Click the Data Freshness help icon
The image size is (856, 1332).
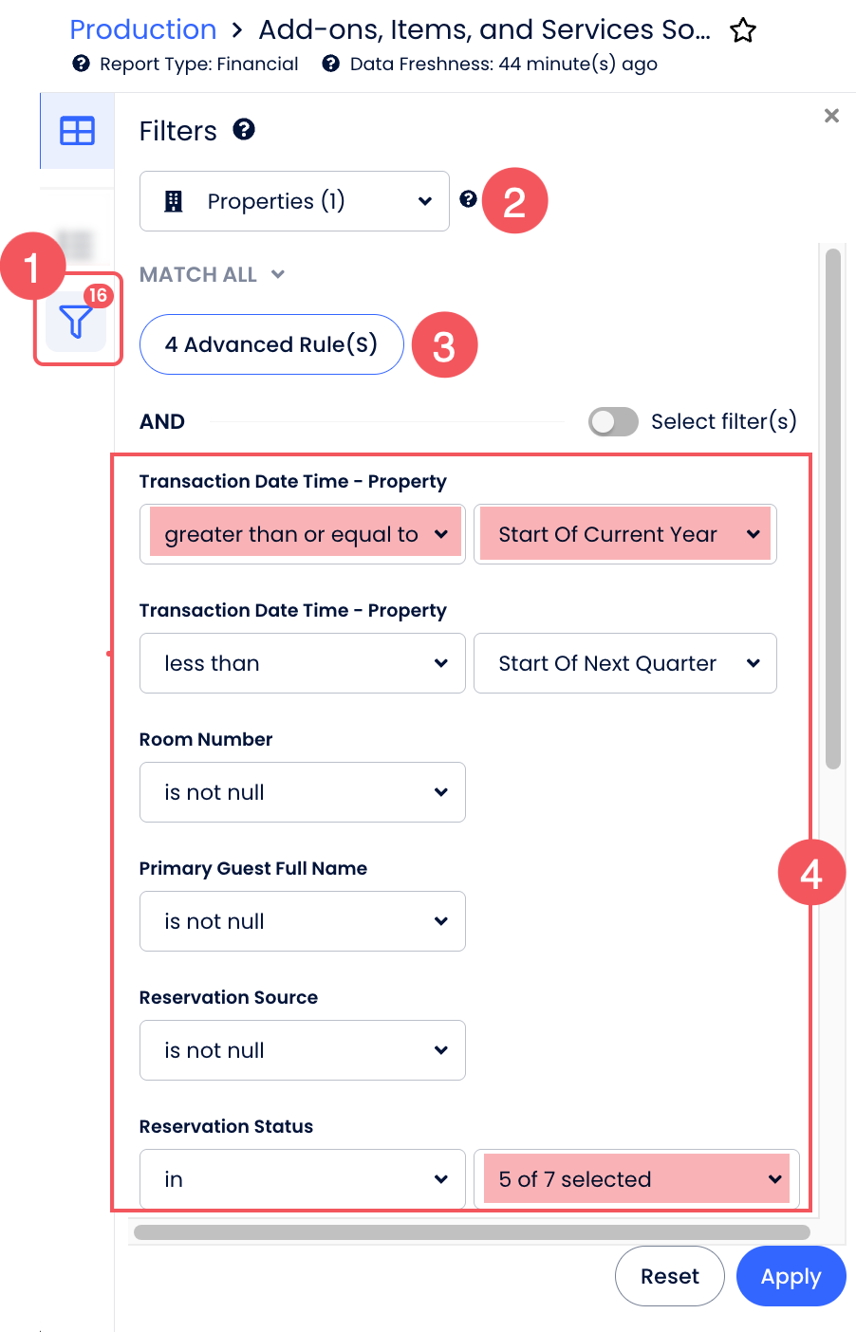tap(330, 64)
